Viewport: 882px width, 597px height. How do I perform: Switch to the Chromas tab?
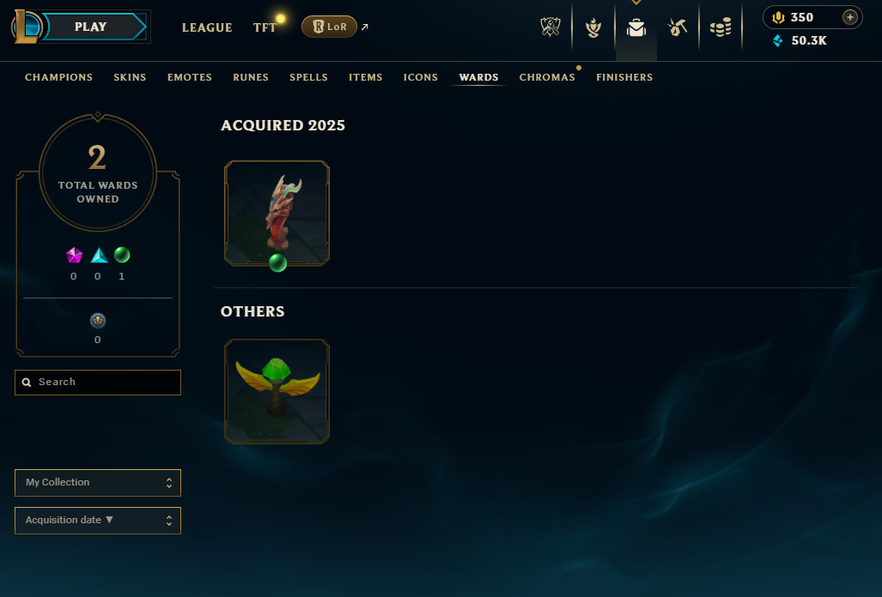[x=547, y=77]
